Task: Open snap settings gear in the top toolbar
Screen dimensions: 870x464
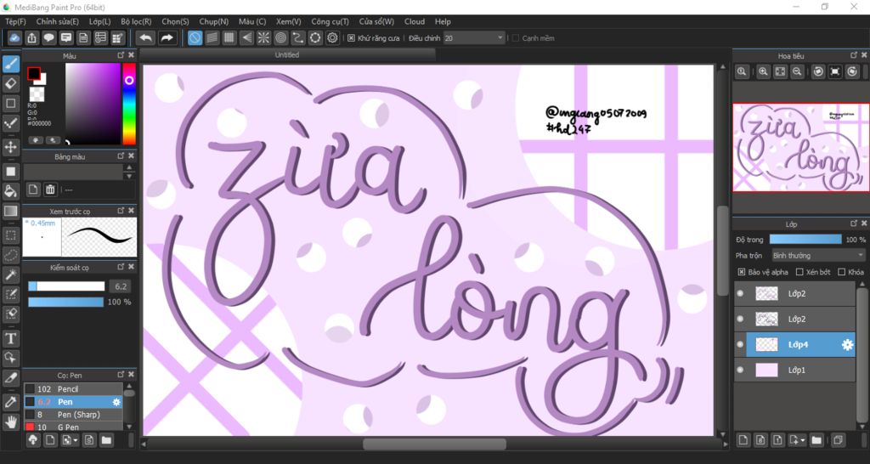Action: (x=332, y=37)
